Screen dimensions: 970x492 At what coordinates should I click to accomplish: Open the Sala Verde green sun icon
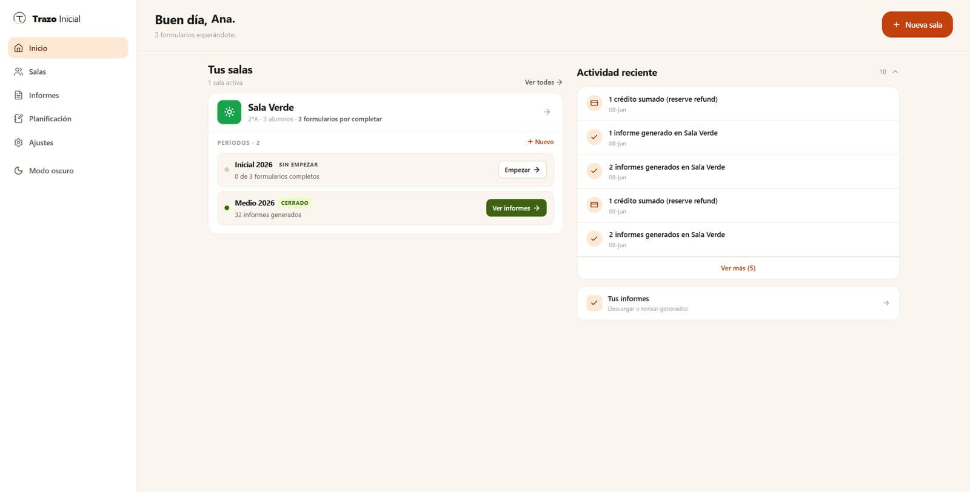pos(229,112)
